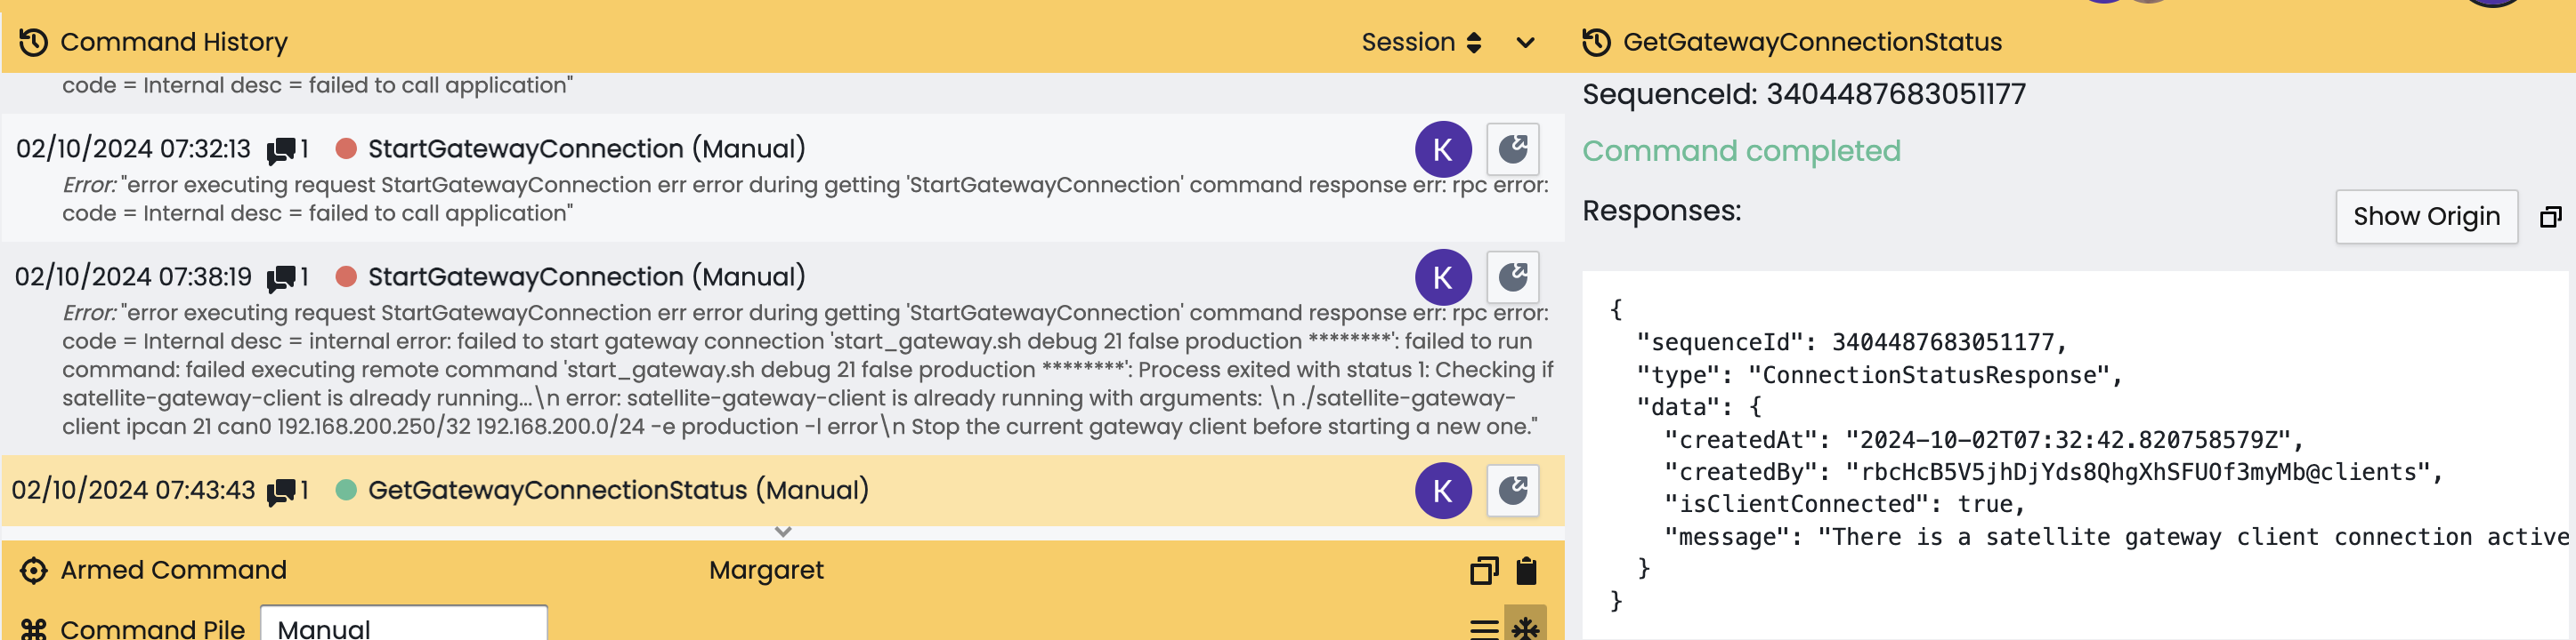Click re-send icon on GetGatewayConnectionStatus row
2576x640 pixels.
click(1512, 491)
